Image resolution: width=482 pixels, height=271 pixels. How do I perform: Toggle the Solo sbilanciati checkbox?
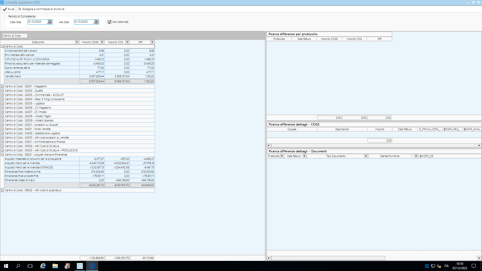click(x=109, y=22)
